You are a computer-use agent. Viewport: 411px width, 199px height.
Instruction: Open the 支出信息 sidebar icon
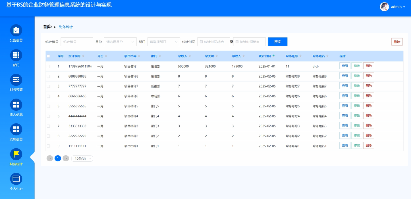16,129
